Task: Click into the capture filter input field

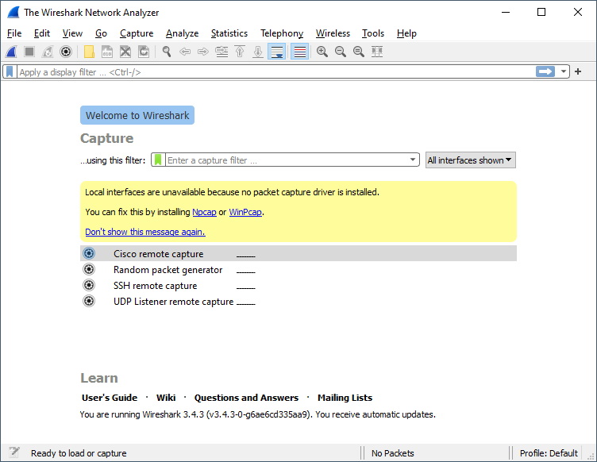Action: 287,160
